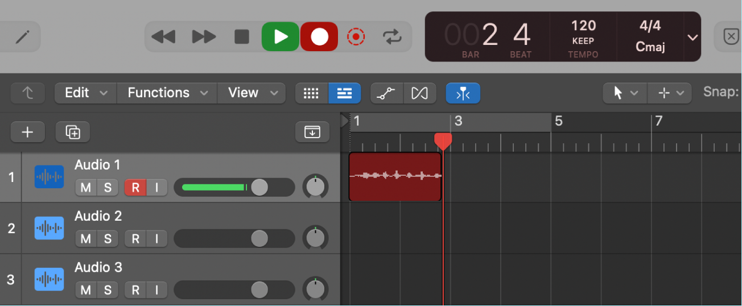The height and width of the screenshot is (306, 742).
Task: Click the red playhead marker
Action: [x=443, y=142]
